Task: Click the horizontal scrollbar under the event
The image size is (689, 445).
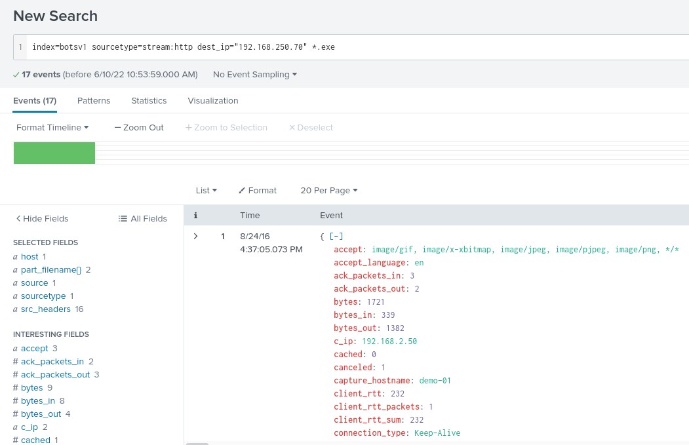Action: point(197,444)
